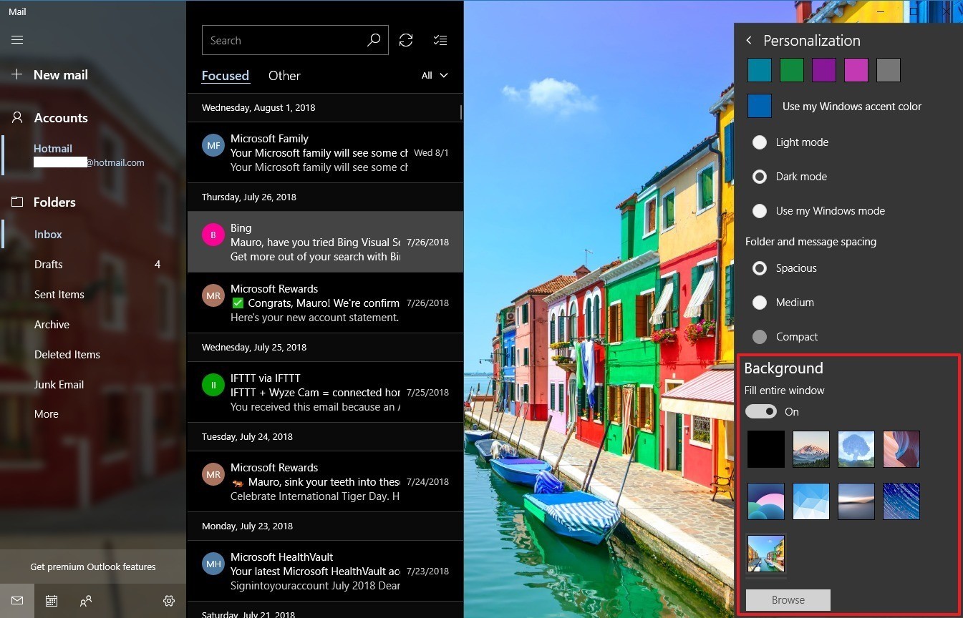Select the Mail icon in bottom bar
Image resolution: width=963 pixels, height=618 pixels.
pyautogui.click(x=17, y=601)
